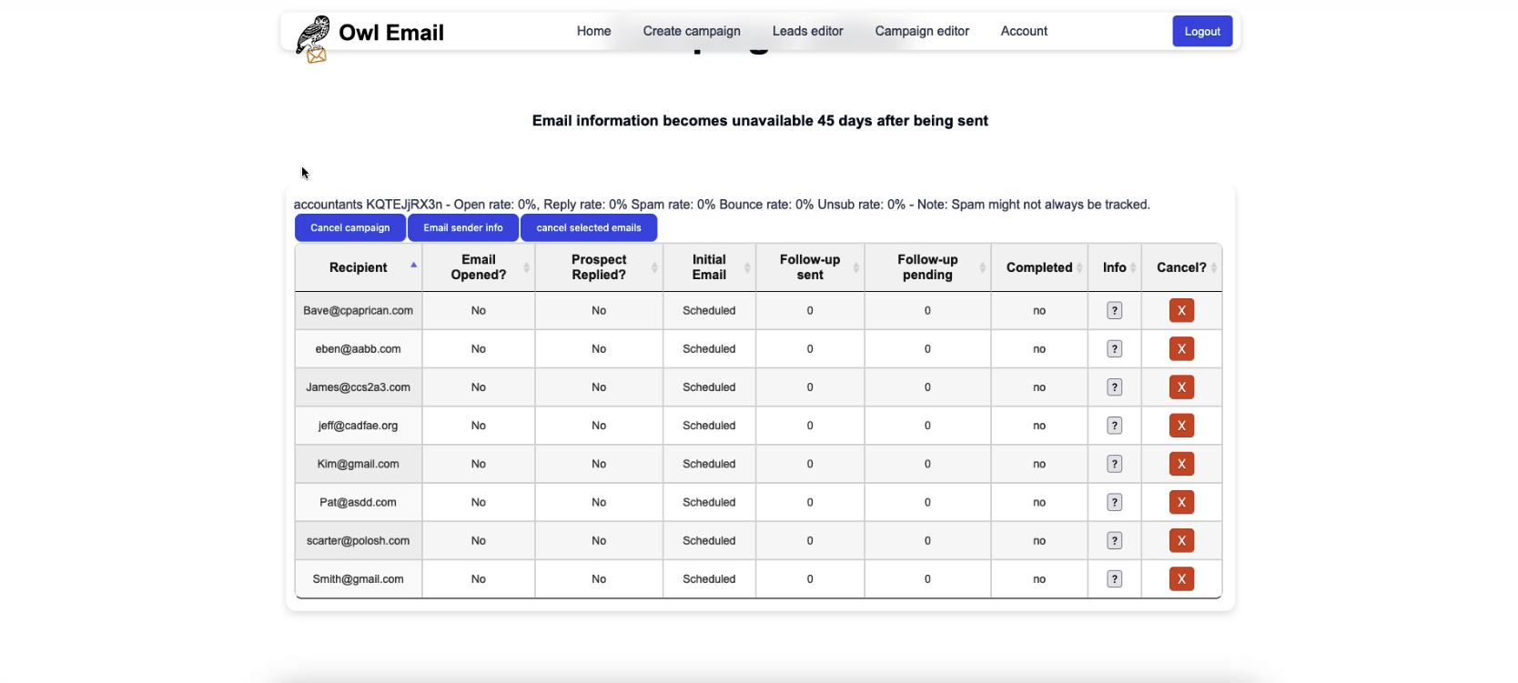Sort by Follow-up sent column
The image size is (1518, 683).
[x=810, y=267]
